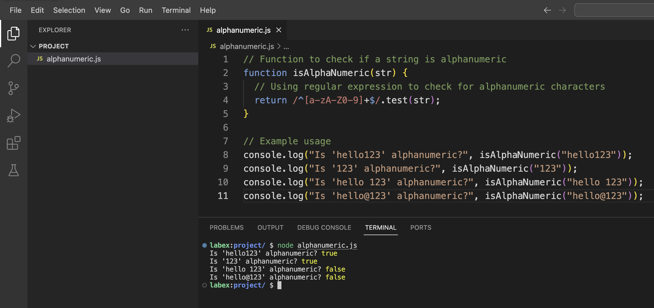Collapse the PROJECT folder section
The image size is (654, 308).
pyautogui.click(x=33, y=46)
